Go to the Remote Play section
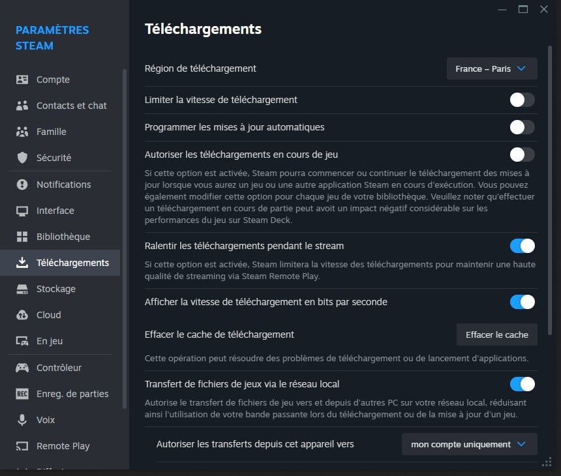The image size is (561, 476). click(x=63, y=446)
